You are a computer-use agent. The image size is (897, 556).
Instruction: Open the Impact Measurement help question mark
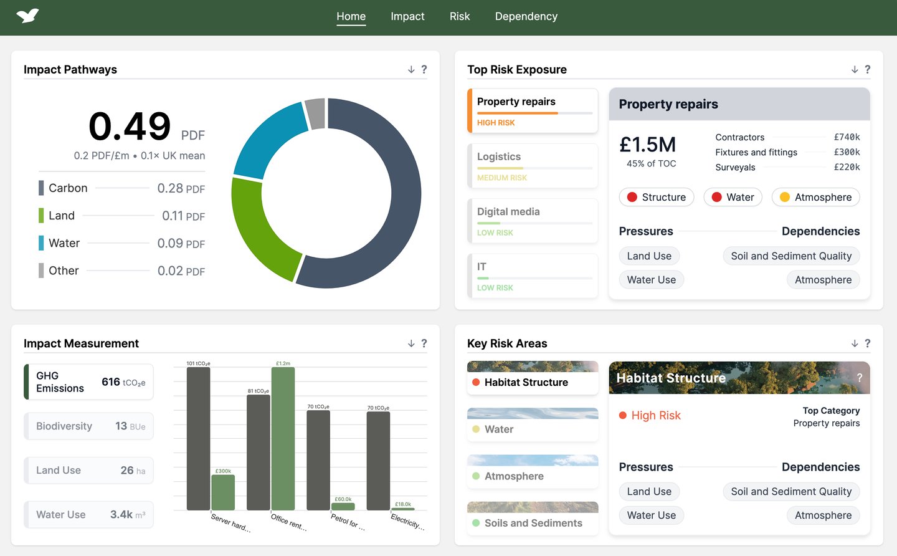pos(424,343)
